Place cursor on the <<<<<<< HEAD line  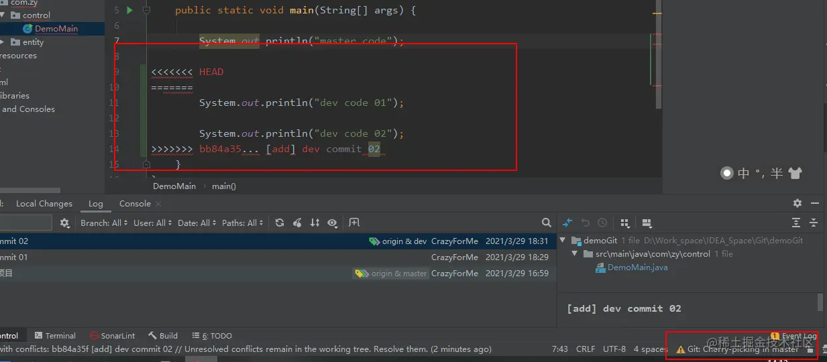tap(187, 72)
